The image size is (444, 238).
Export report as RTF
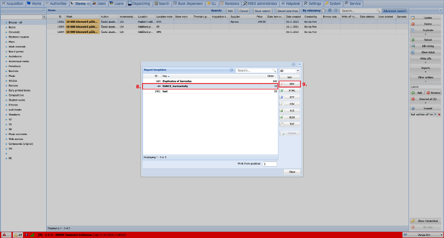pos(289,97)
